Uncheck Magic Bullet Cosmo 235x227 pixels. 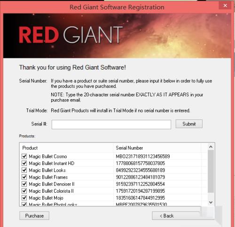(x=24, y=156)
